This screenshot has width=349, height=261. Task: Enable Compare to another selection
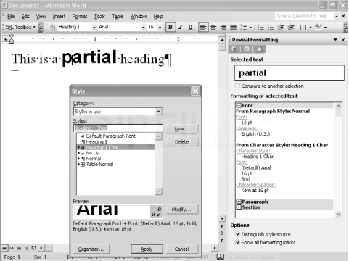click(238, 86)
